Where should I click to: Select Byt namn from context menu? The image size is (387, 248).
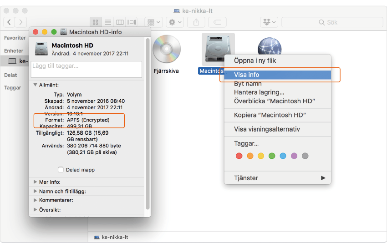tap(247, 84)
